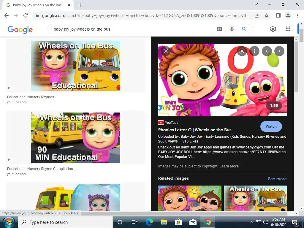
Task: Share this page from the address bar
Action: pyautogui.click(x=257, y=15)
